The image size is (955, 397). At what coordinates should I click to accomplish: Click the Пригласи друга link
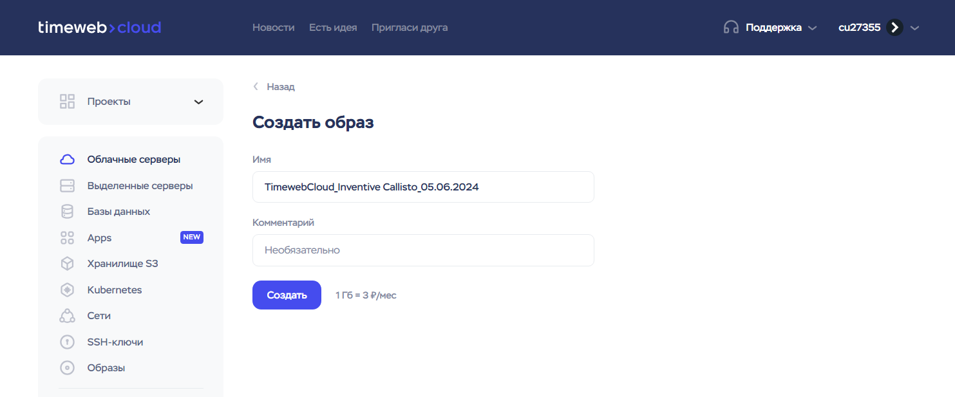[410, 28]
